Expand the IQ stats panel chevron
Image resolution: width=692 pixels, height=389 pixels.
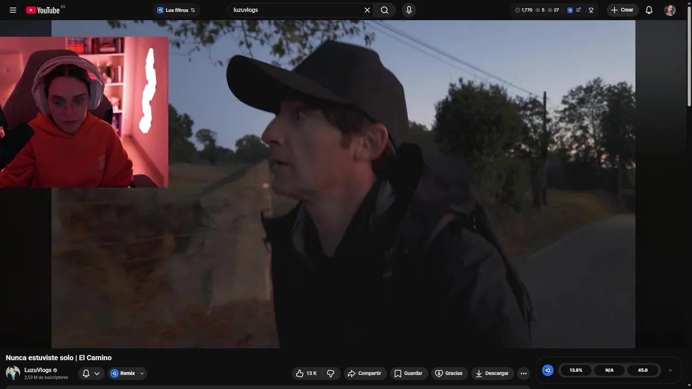[x=670, y=370]
